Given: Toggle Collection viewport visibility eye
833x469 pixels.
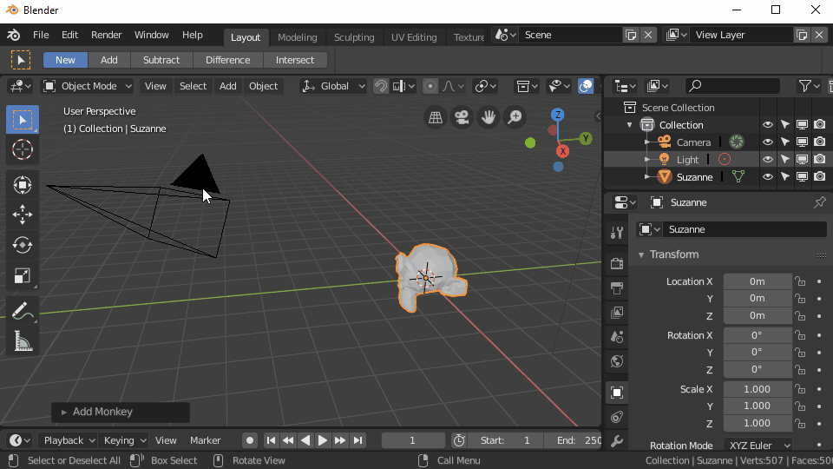Looking at the screenshot, I should point(768,124).
